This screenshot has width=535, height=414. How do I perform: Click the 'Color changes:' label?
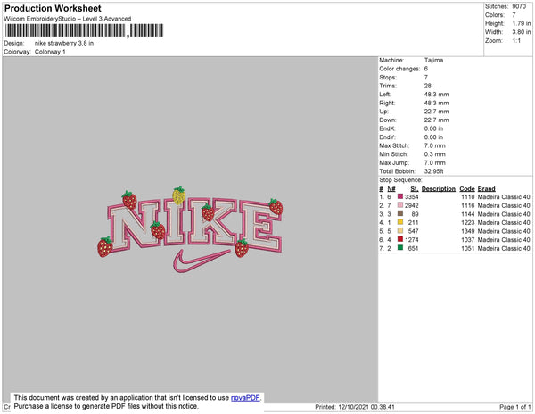(x=399, y=69)
